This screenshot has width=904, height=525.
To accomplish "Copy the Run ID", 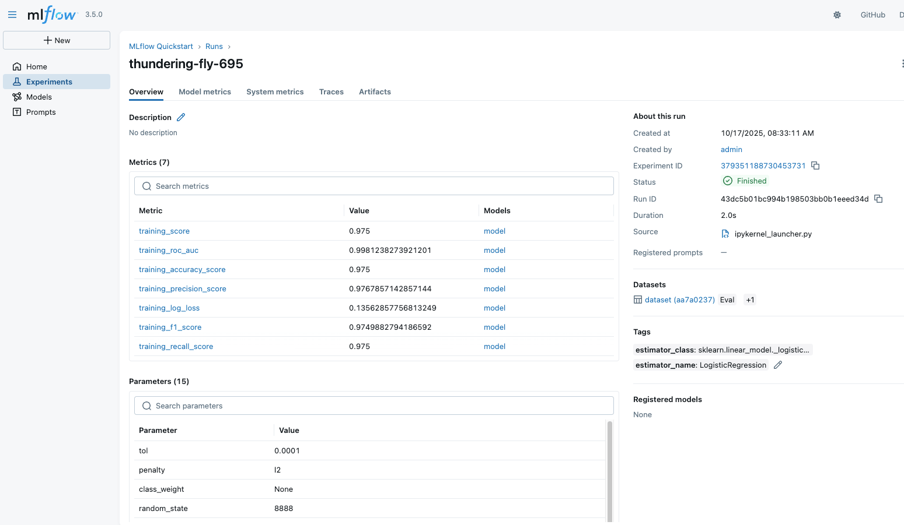I will pos(878,199).
